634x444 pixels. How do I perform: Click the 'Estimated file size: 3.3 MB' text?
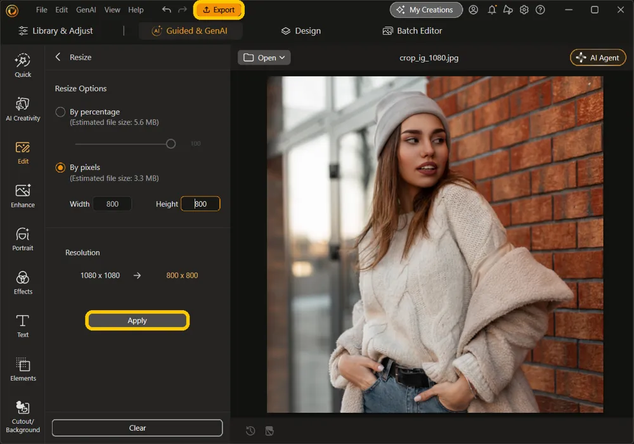[114, 178]
